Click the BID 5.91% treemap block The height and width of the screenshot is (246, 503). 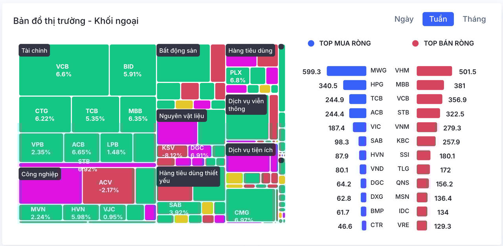[x=132, y=70]
